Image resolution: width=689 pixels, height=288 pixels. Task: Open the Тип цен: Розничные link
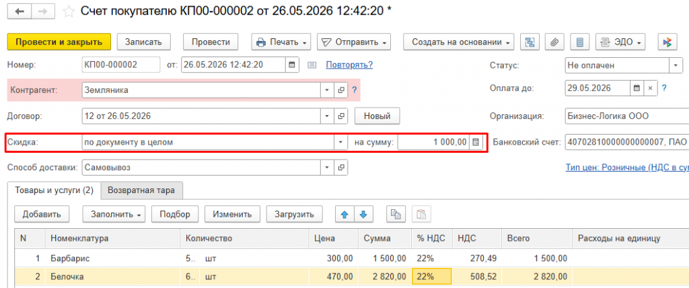[x=627, y=168]
